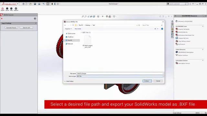
Task: Open the Support icon in ribbon
Action: pos(16,9)
